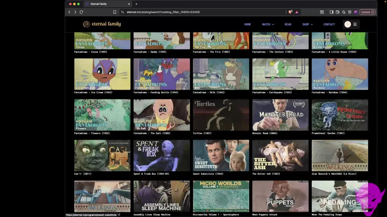Click title link Fantadroms - The Fire (1985)
The width and height of the screenshot is (387, 217).
pos(211,52)
